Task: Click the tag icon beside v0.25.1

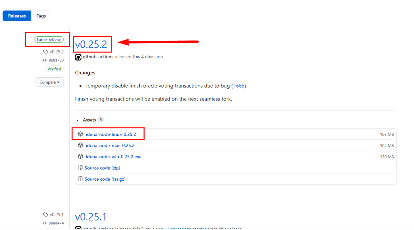Action: [x=46, y=215]
